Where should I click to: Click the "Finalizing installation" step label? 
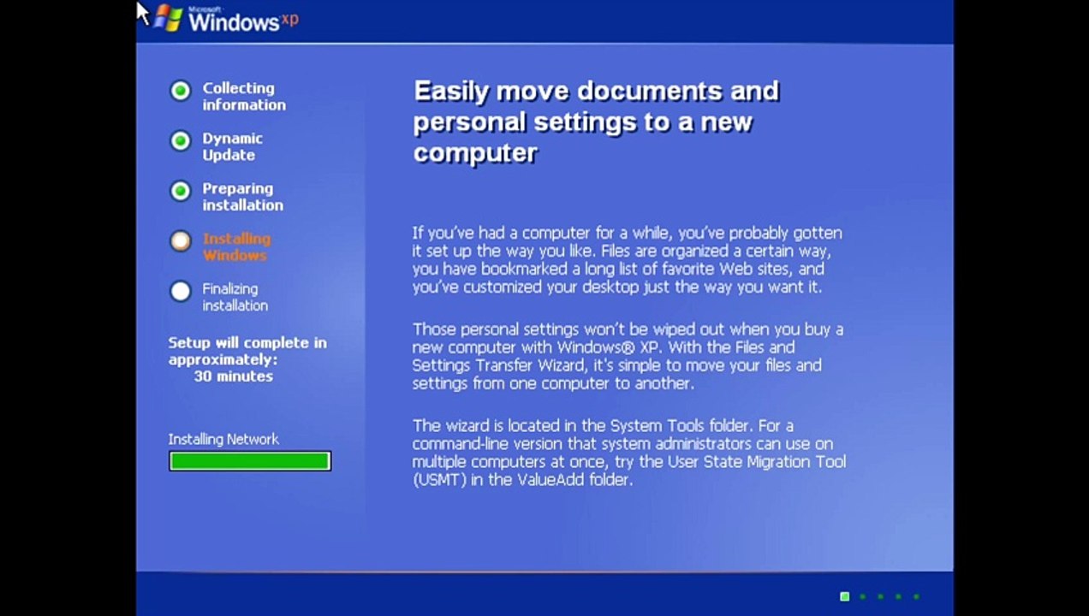(235, 297)
